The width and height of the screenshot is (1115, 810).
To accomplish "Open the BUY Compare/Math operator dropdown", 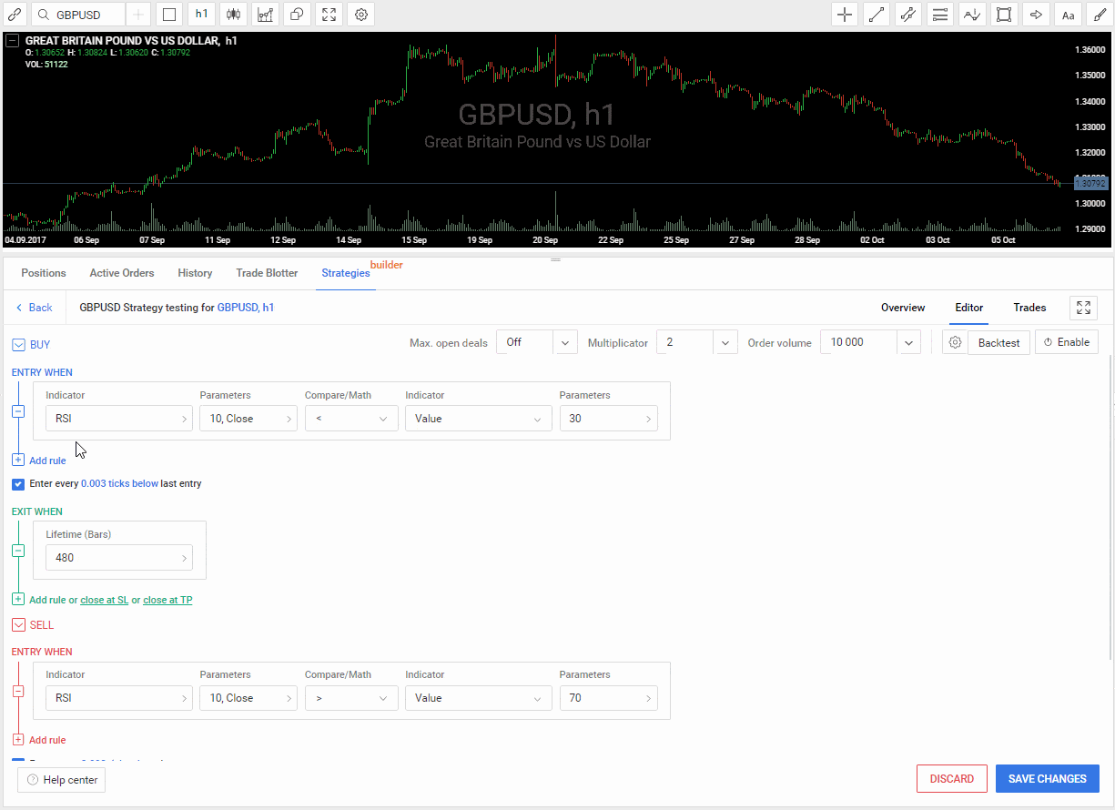I will pyautogui.click(x=351, y=419).
